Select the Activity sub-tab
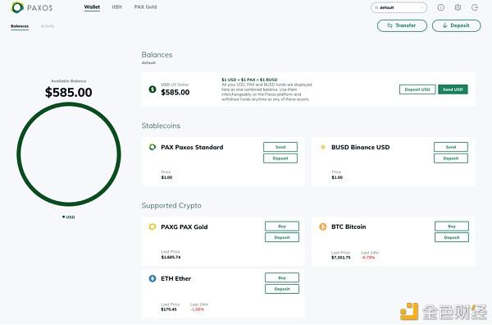 tap(48, 26)
